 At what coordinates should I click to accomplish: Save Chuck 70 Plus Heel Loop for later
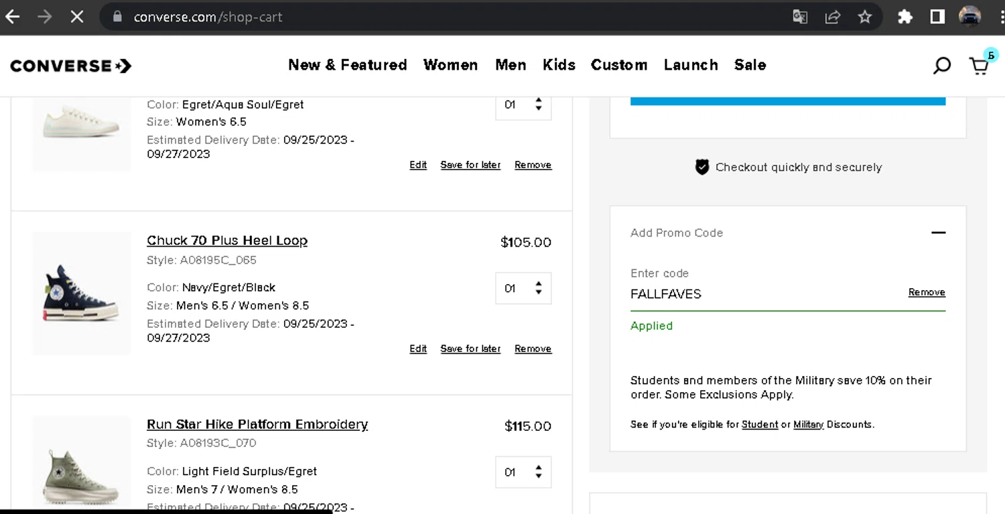pyautogui.click(x=470, y=348)
